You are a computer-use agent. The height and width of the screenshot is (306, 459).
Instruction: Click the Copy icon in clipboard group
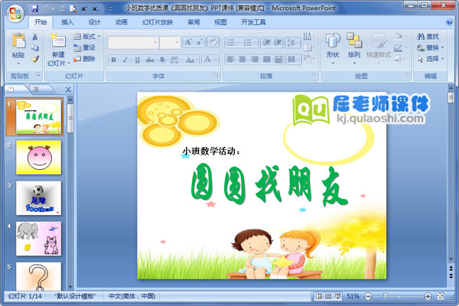coord(35,47)
